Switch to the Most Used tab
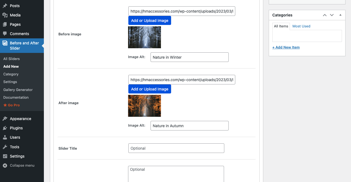This screenshot has width=351, height=182. click(x=301, y=26)
